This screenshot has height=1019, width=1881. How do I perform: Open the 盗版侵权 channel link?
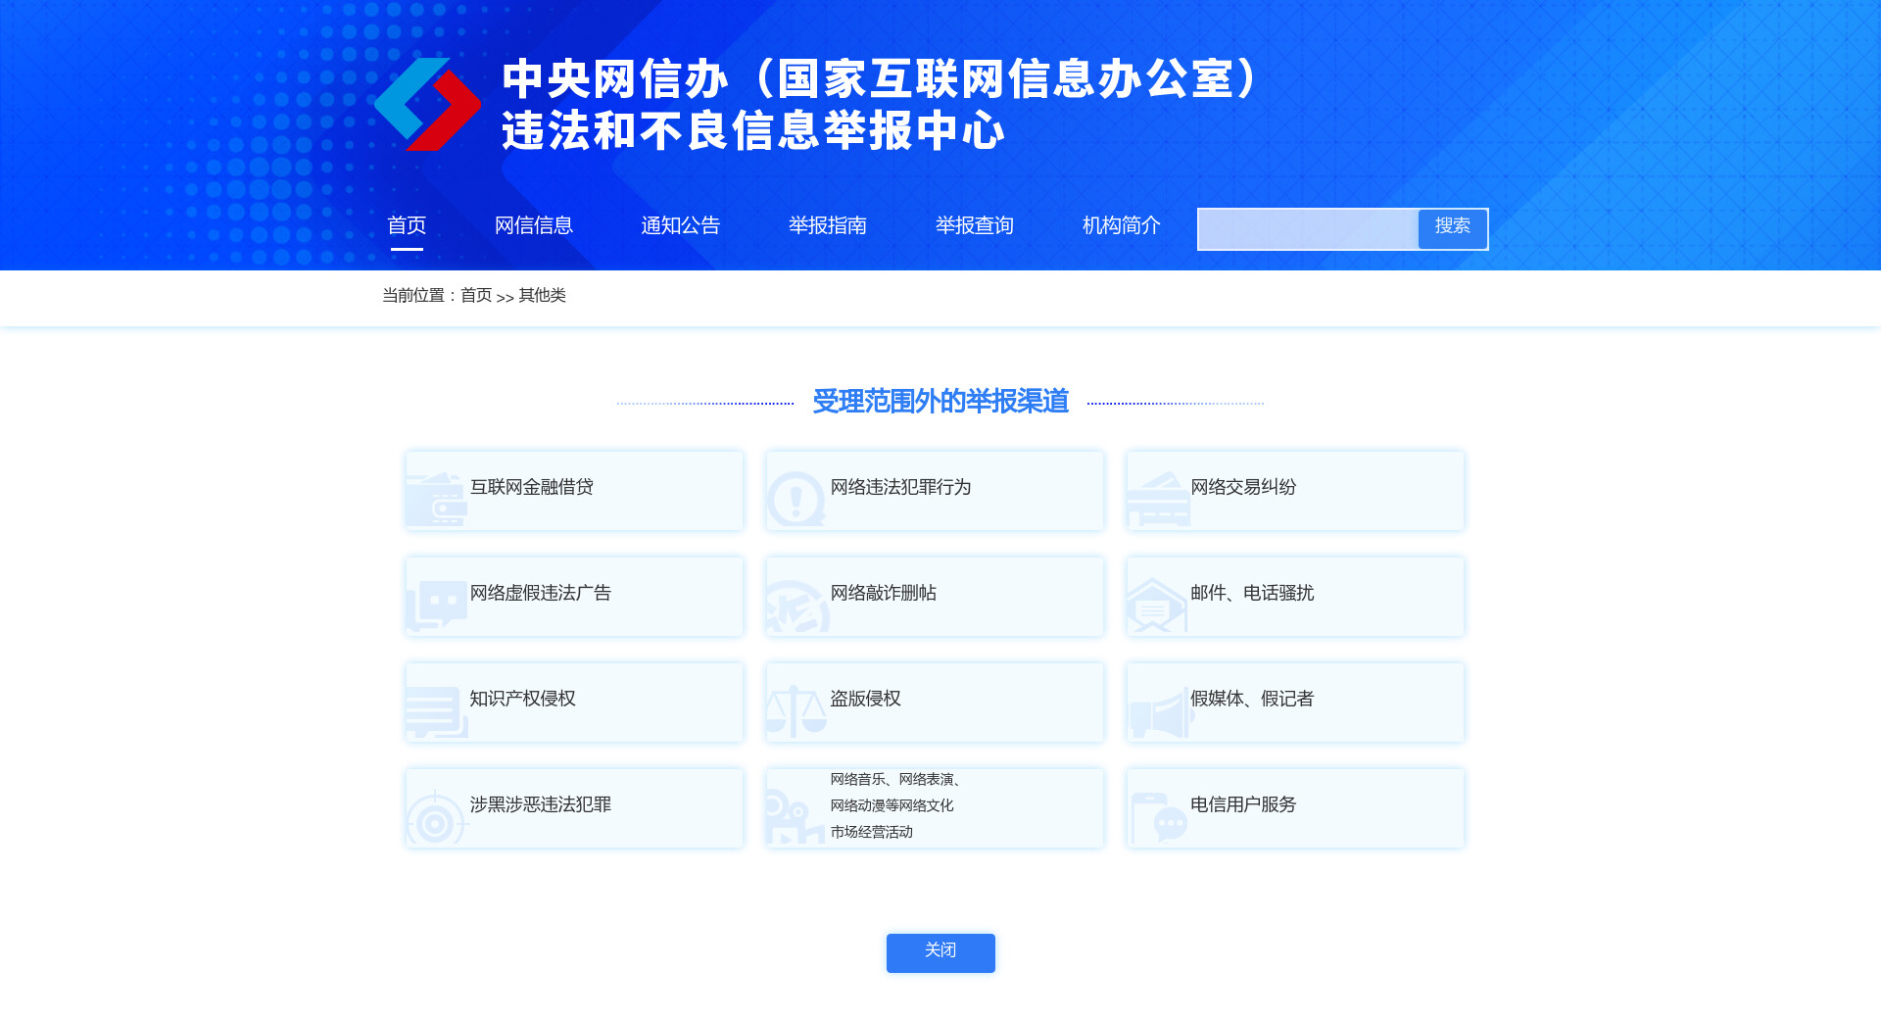[x=936, y=703]
